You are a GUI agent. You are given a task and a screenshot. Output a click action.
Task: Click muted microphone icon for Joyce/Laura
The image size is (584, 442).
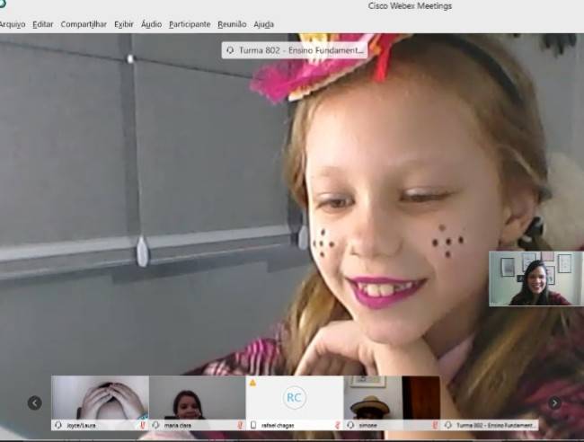click(x=143, y=425)
